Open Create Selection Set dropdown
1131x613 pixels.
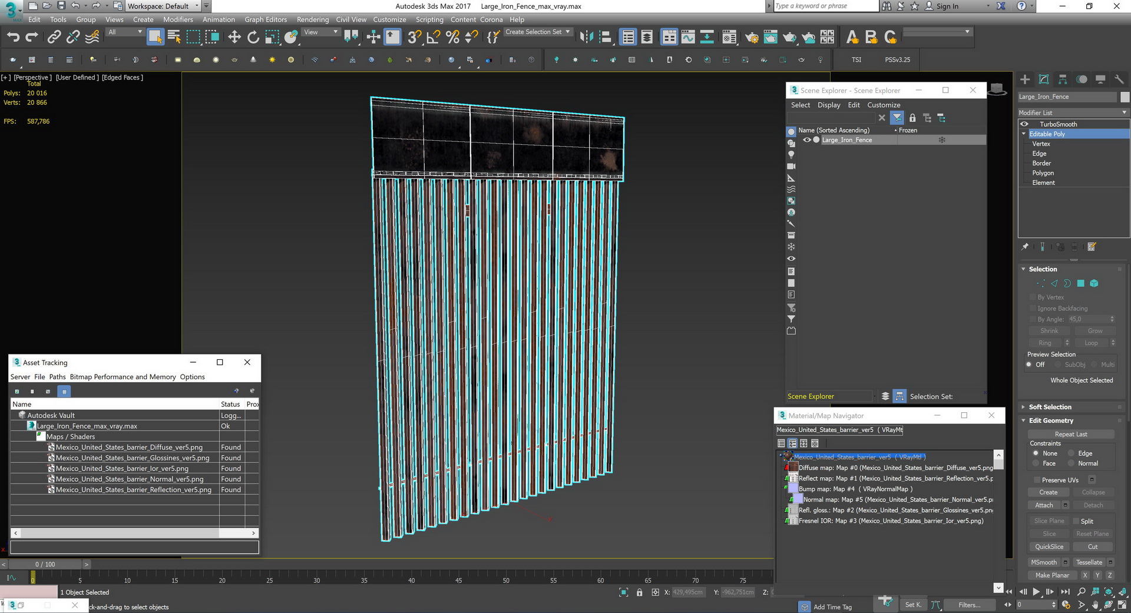click(x=537, y=32)
